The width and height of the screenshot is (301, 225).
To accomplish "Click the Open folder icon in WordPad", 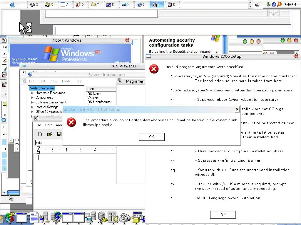I will click(49, 134).
